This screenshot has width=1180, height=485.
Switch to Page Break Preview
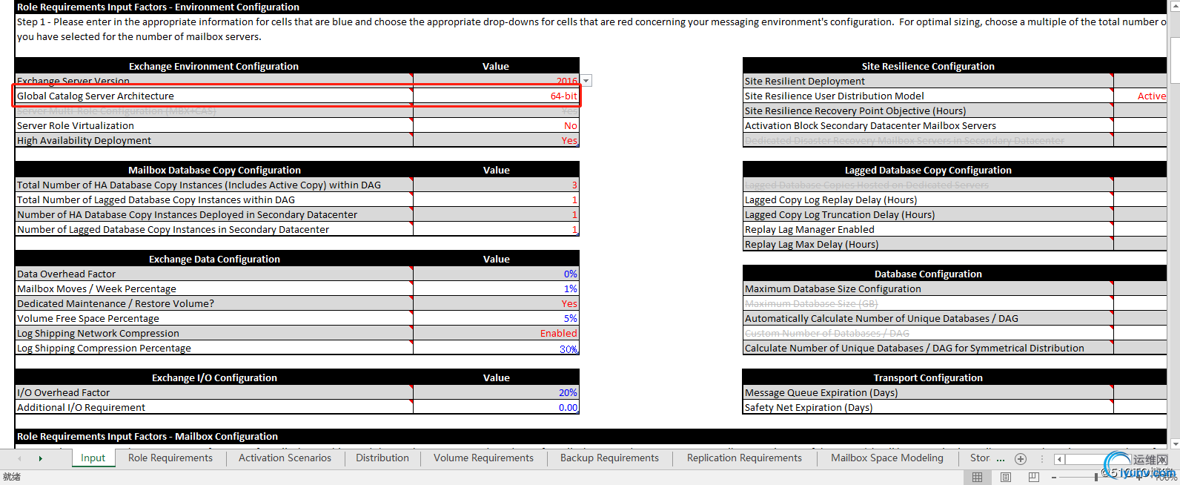click(x=1034, y=477)
